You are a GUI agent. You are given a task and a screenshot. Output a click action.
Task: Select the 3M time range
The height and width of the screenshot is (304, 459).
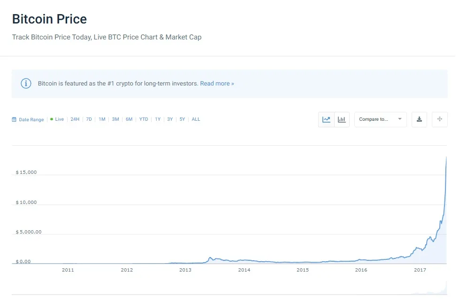pyautogui.click(x=115, y=119)
